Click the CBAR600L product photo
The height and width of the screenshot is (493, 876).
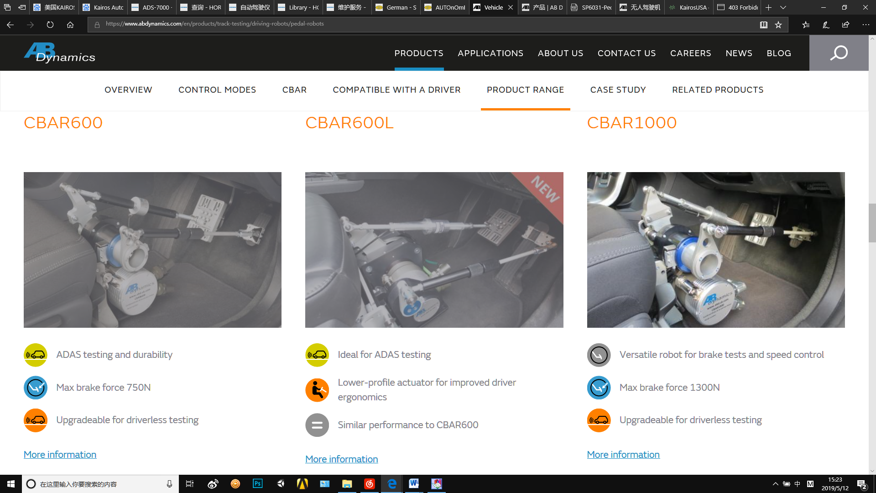point(434,250)
